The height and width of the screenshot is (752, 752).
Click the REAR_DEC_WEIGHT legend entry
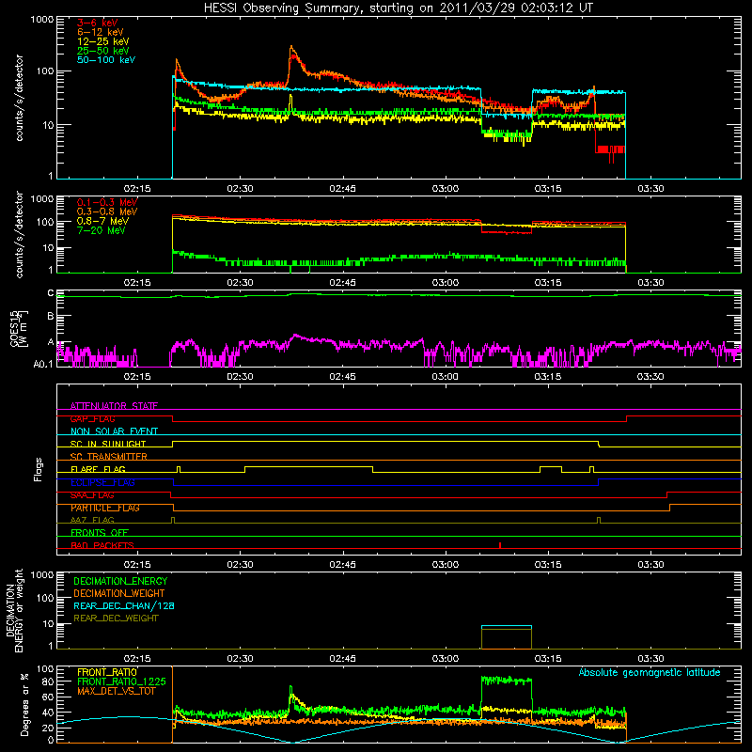tap(116, 619)
